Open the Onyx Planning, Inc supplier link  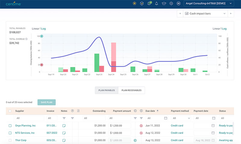tap(25, 125)
